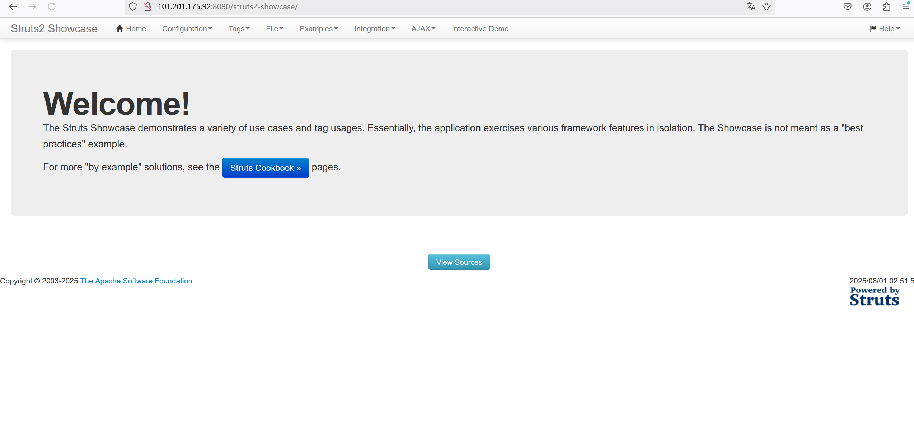The height and width of the screenshot is (436, 914).
Task: Open the File dropdown menu
Action: (x=275, y=29)
